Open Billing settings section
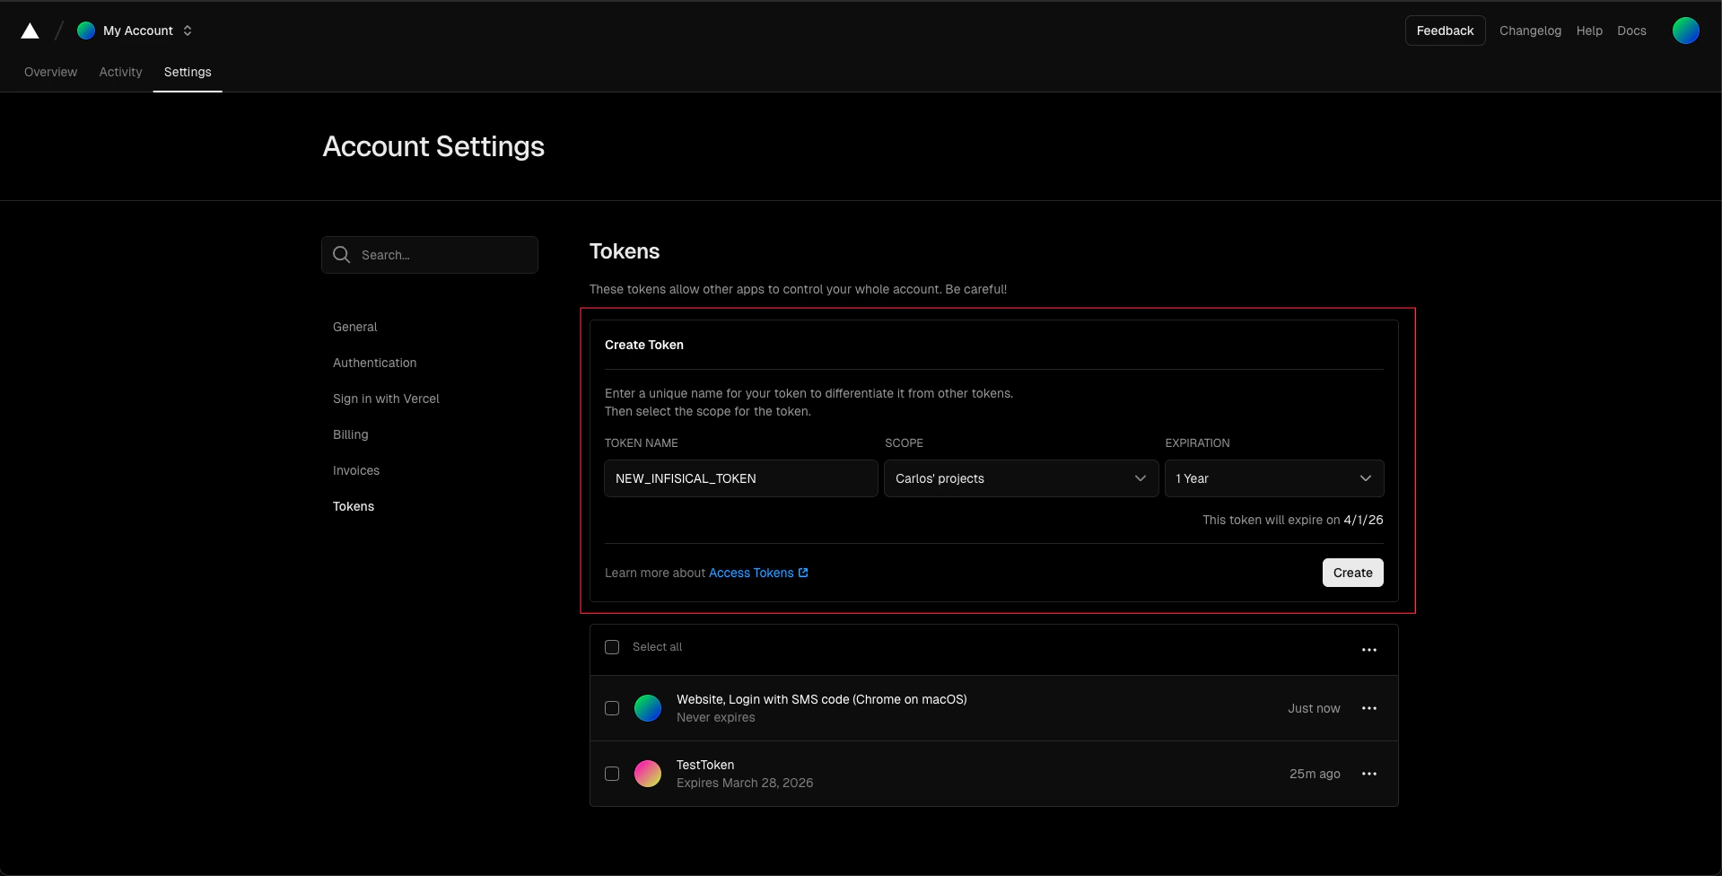Screen dimensions: 1722x876 tap(350, 434)
